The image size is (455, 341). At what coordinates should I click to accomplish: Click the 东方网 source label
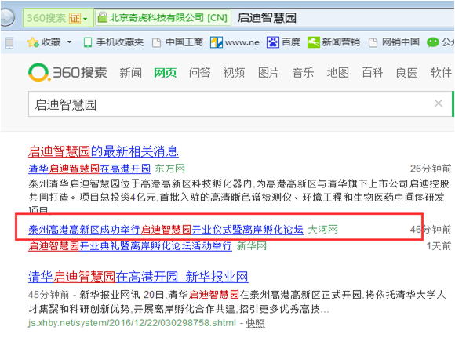(x=169, y=169)
